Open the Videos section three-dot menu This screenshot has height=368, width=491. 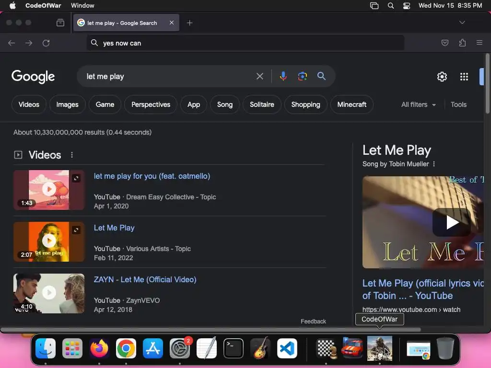[x=72, y=155]
